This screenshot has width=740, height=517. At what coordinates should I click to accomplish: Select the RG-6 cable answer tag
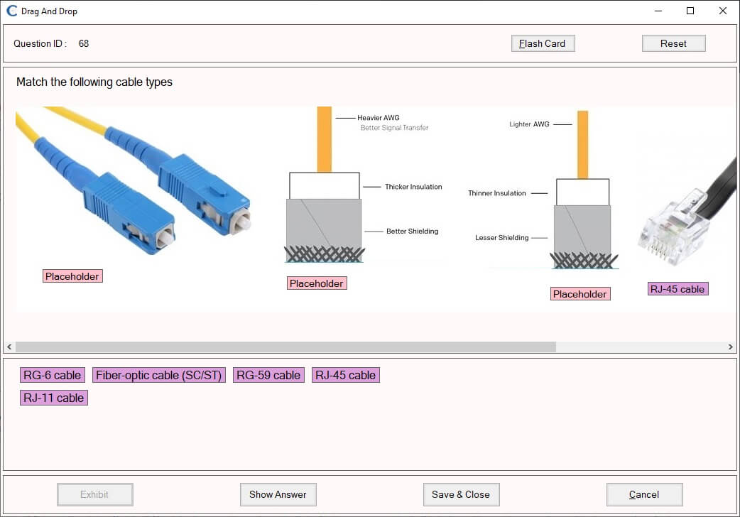(53, 375)
